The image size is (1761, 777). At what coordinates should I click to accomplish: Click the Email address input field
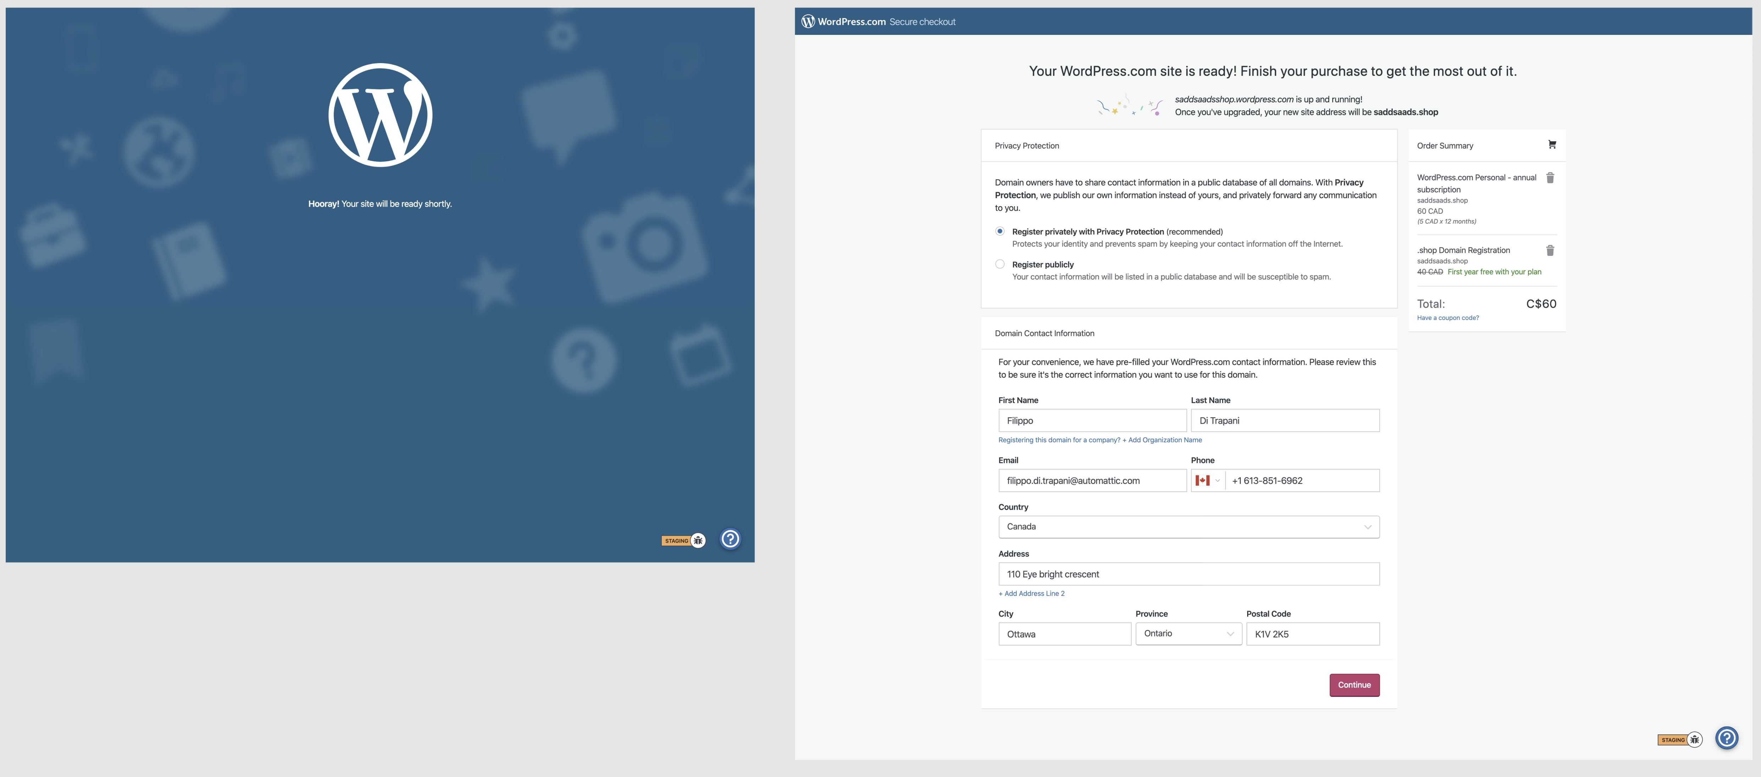(x=1092, y=480)
